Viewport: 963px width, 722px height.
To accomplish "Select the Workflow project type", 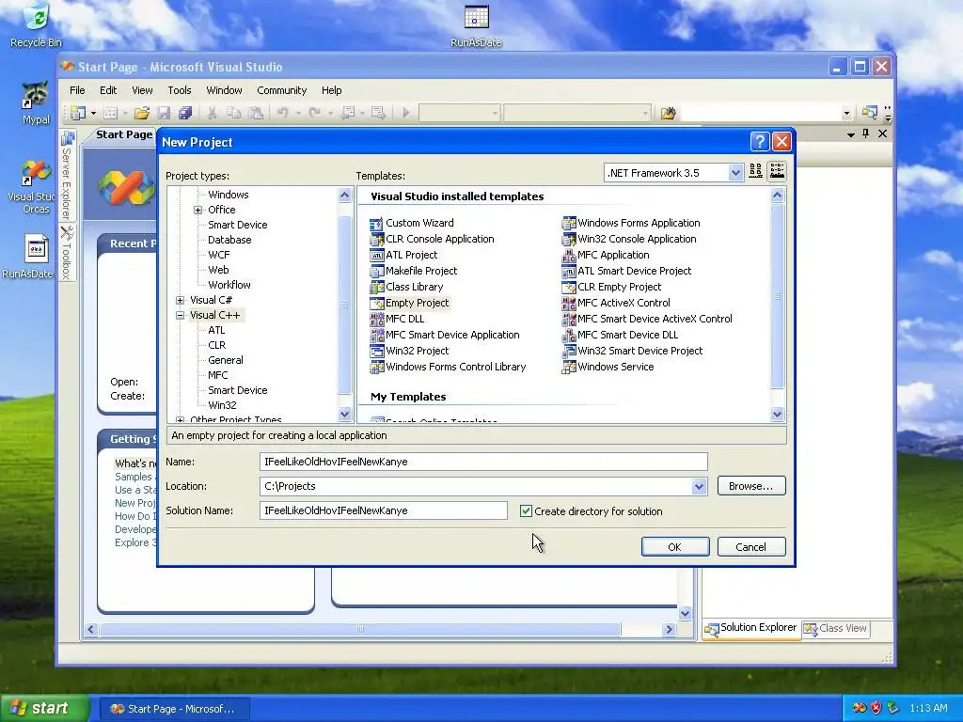I will (x=229, y=285).
